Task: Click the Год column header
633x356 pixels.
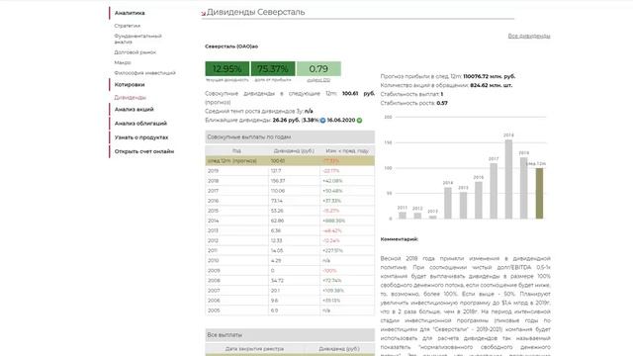Action: [236, 150]
